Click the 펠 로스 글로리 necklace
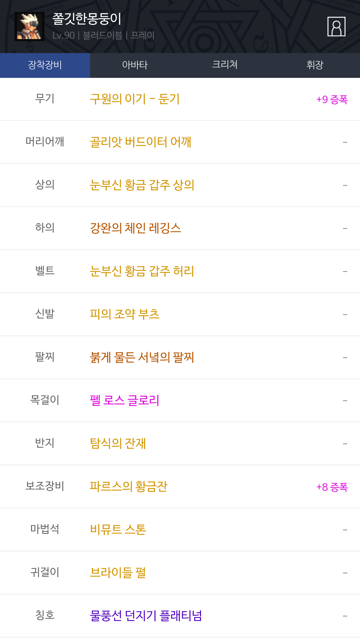The image size is (360, 641). [124, 400]
